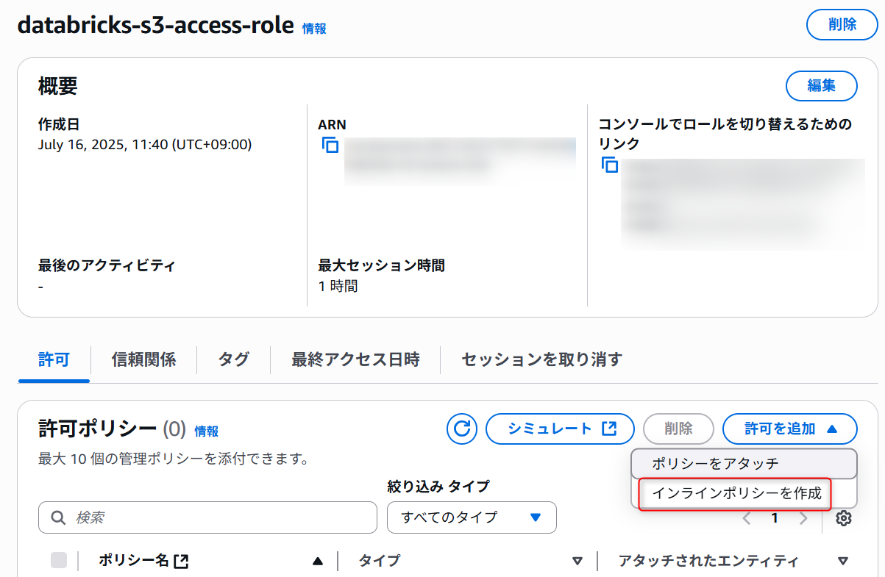Screen dimensions: 885x577
Task: Choose インラインポリシーを作成 from the menu
Action: pos(736,493)
